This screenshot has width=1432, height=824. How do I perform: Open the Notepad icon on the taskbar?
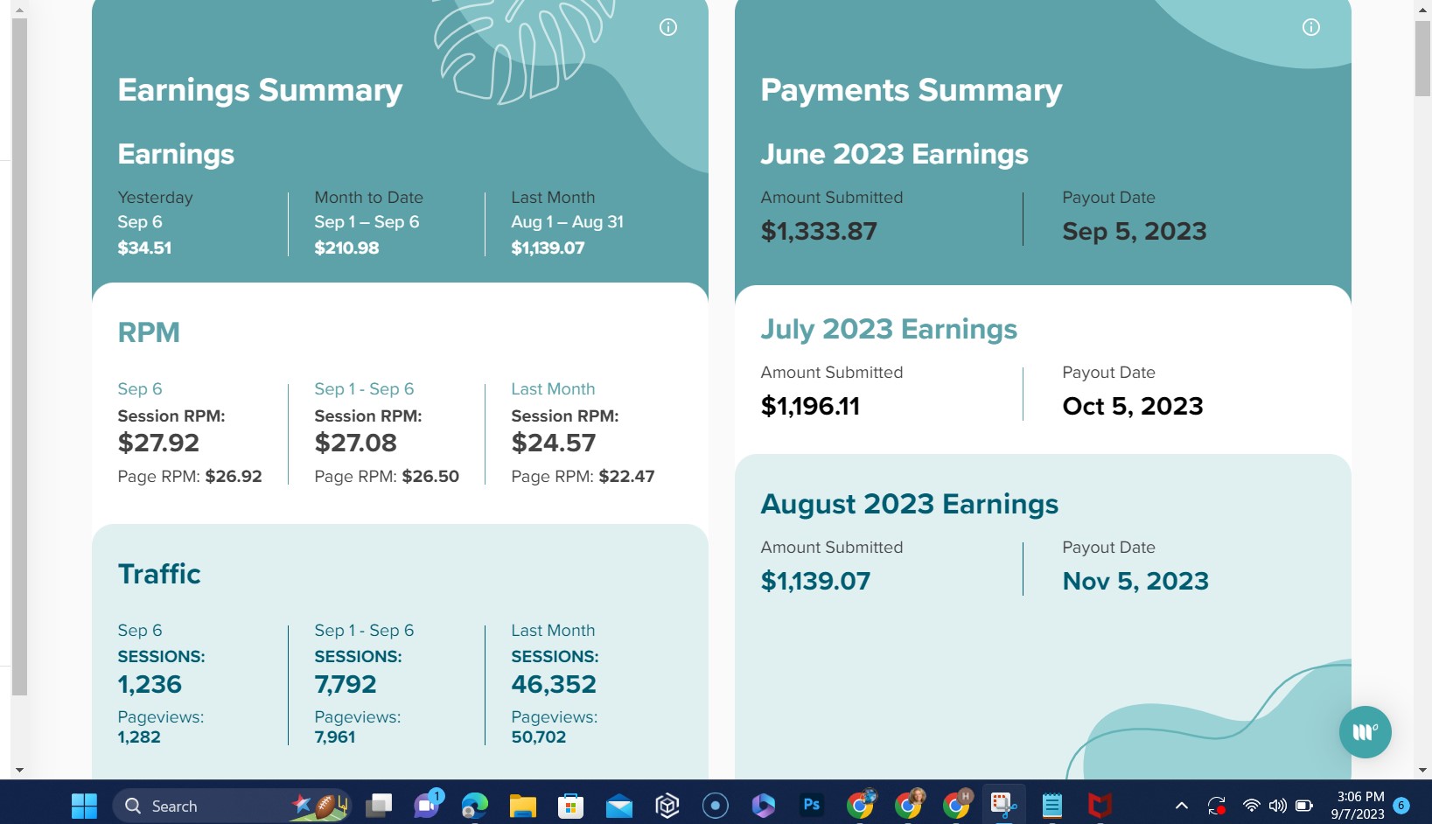pos(1051,806)
